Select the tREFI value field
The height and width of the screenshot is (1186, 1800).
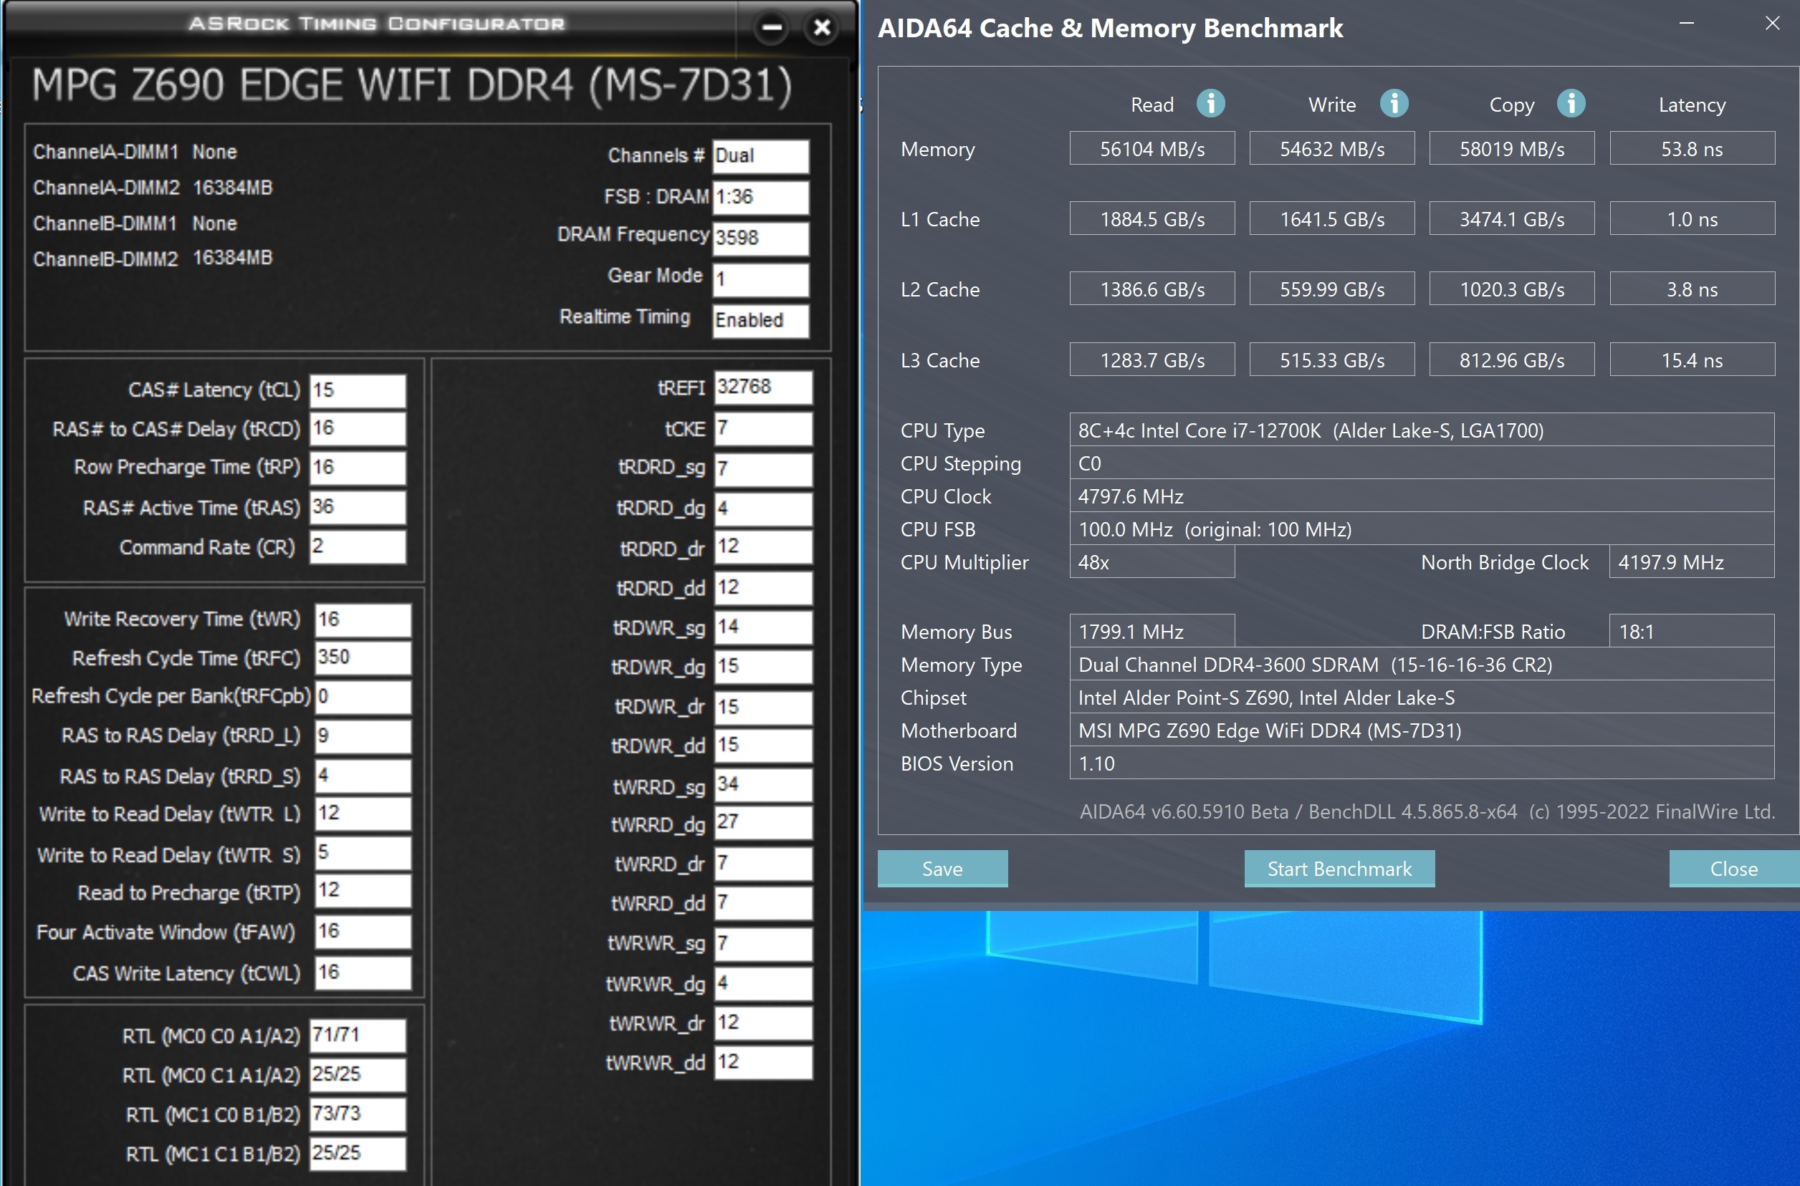click(x=762, y=387)
